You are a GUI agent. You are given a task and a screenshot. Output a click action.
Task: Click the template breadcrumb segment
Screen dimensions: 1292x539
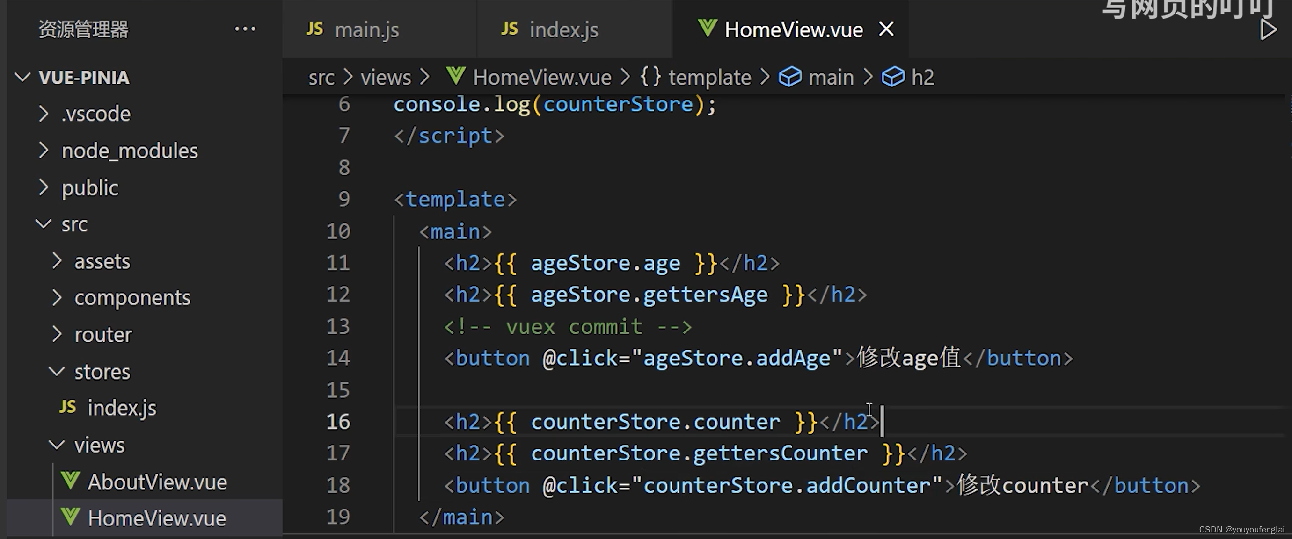coord(710,77)
